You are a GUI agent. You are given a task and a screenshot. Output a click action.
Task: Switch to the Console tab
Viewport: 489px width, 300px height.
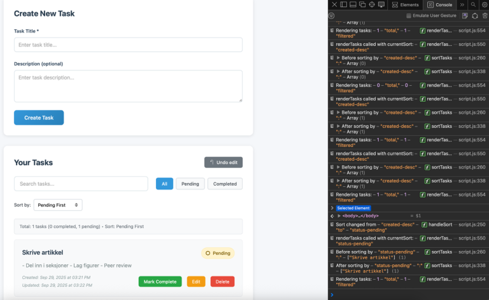click(x=439, y=4)
